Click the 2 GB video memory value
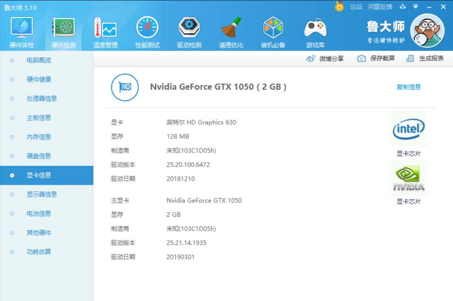The width and height of the screenshot is (453, 301). click(x=173, y=215)
